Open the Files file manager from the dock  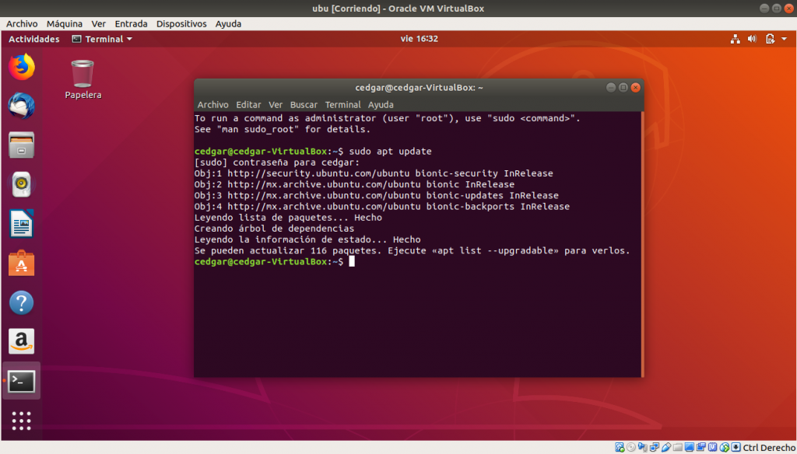(x=21, y=145)
